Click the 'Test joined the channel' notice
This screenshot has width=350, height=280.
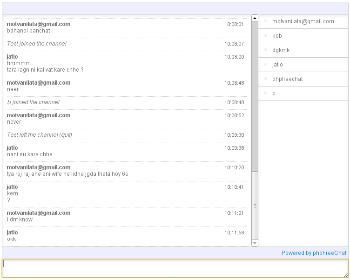tap(37, 44)
